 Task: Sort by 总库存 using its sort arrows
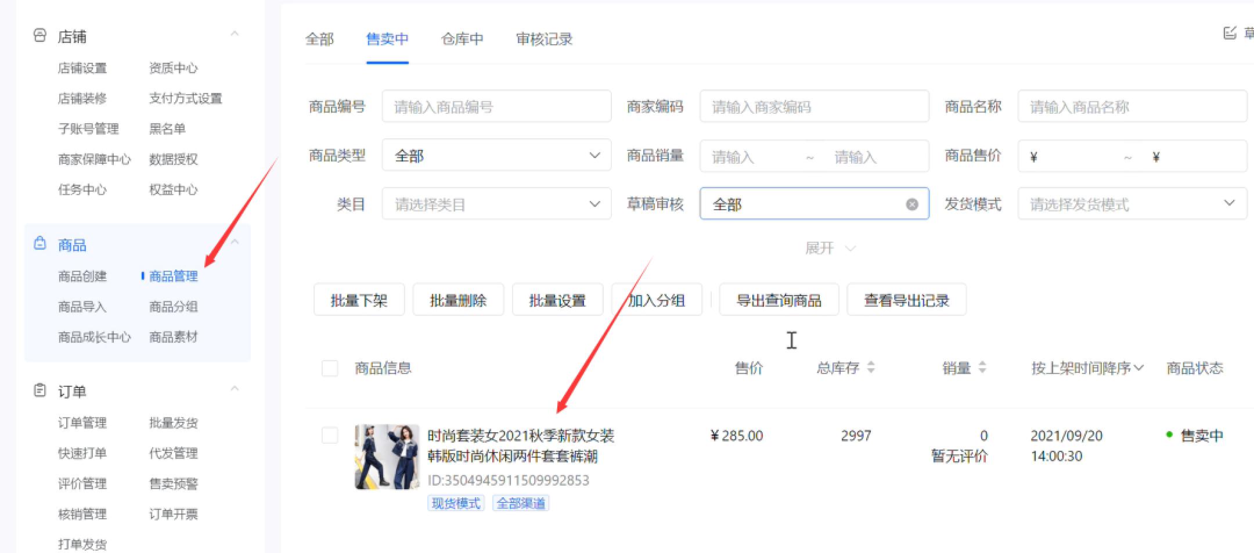(871, 367)
